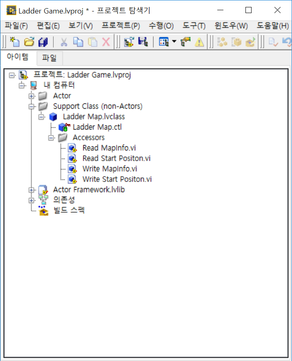Click the Deploy toolbar icon
The width and height of the screenshot is (292, 361).
pos(251,42)
